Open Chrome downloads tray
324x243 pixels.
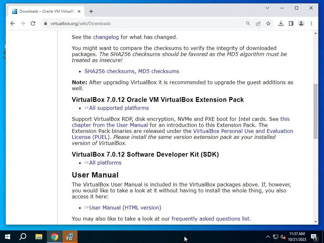click(x=281, y=23)
